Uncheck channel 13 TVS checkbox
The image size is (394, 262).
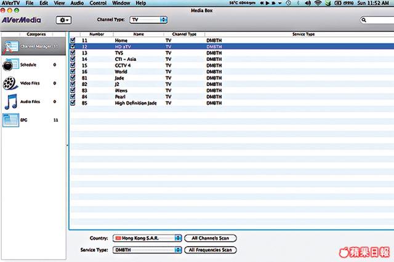(73, 53)
